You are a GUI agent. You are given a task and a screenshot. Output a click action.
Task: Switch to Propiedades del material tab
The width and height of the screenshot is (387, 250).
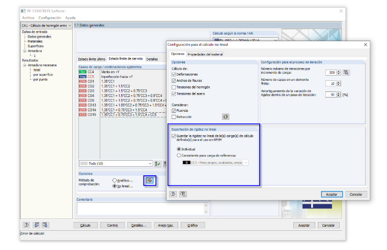(x=205, y=54)
